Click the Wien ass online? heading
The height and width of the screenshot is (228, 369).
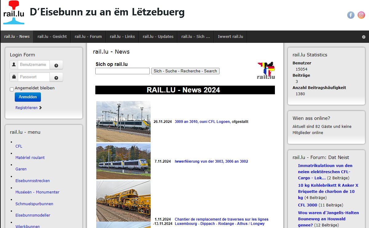pos(311,118)
